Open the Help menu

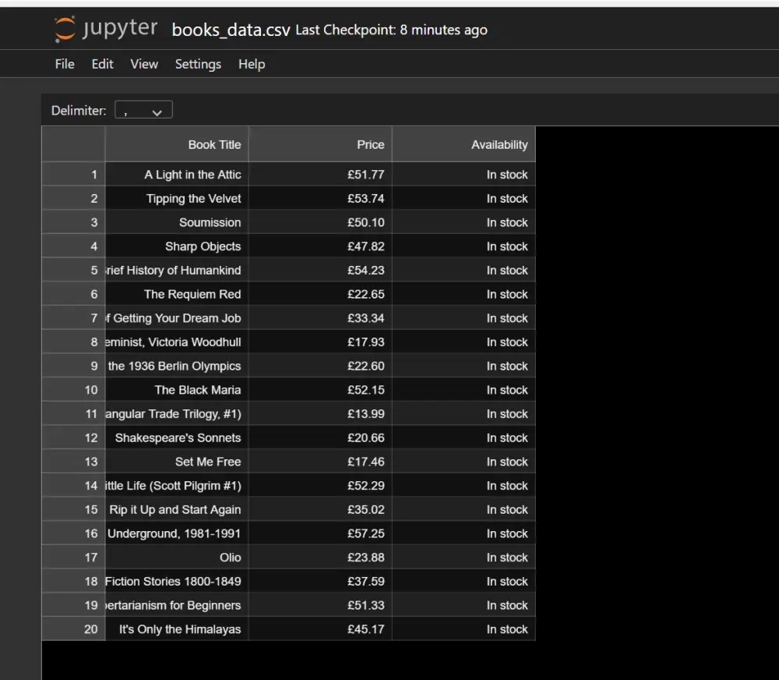click(252, 64)
